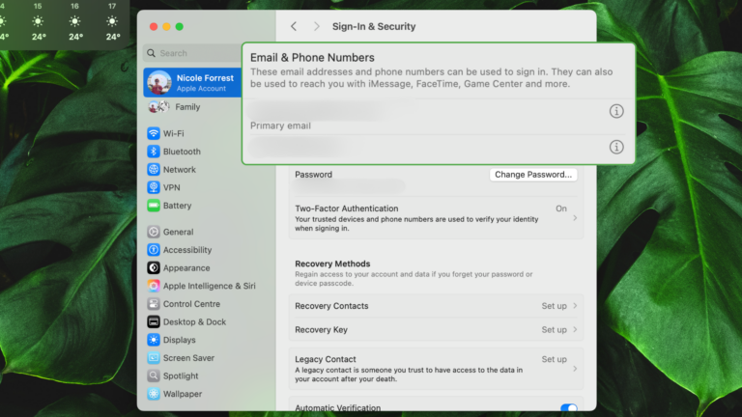Select the Desktop & Dock icon
The width and height of the screenshot is (742, 417).
coord(154,321)
